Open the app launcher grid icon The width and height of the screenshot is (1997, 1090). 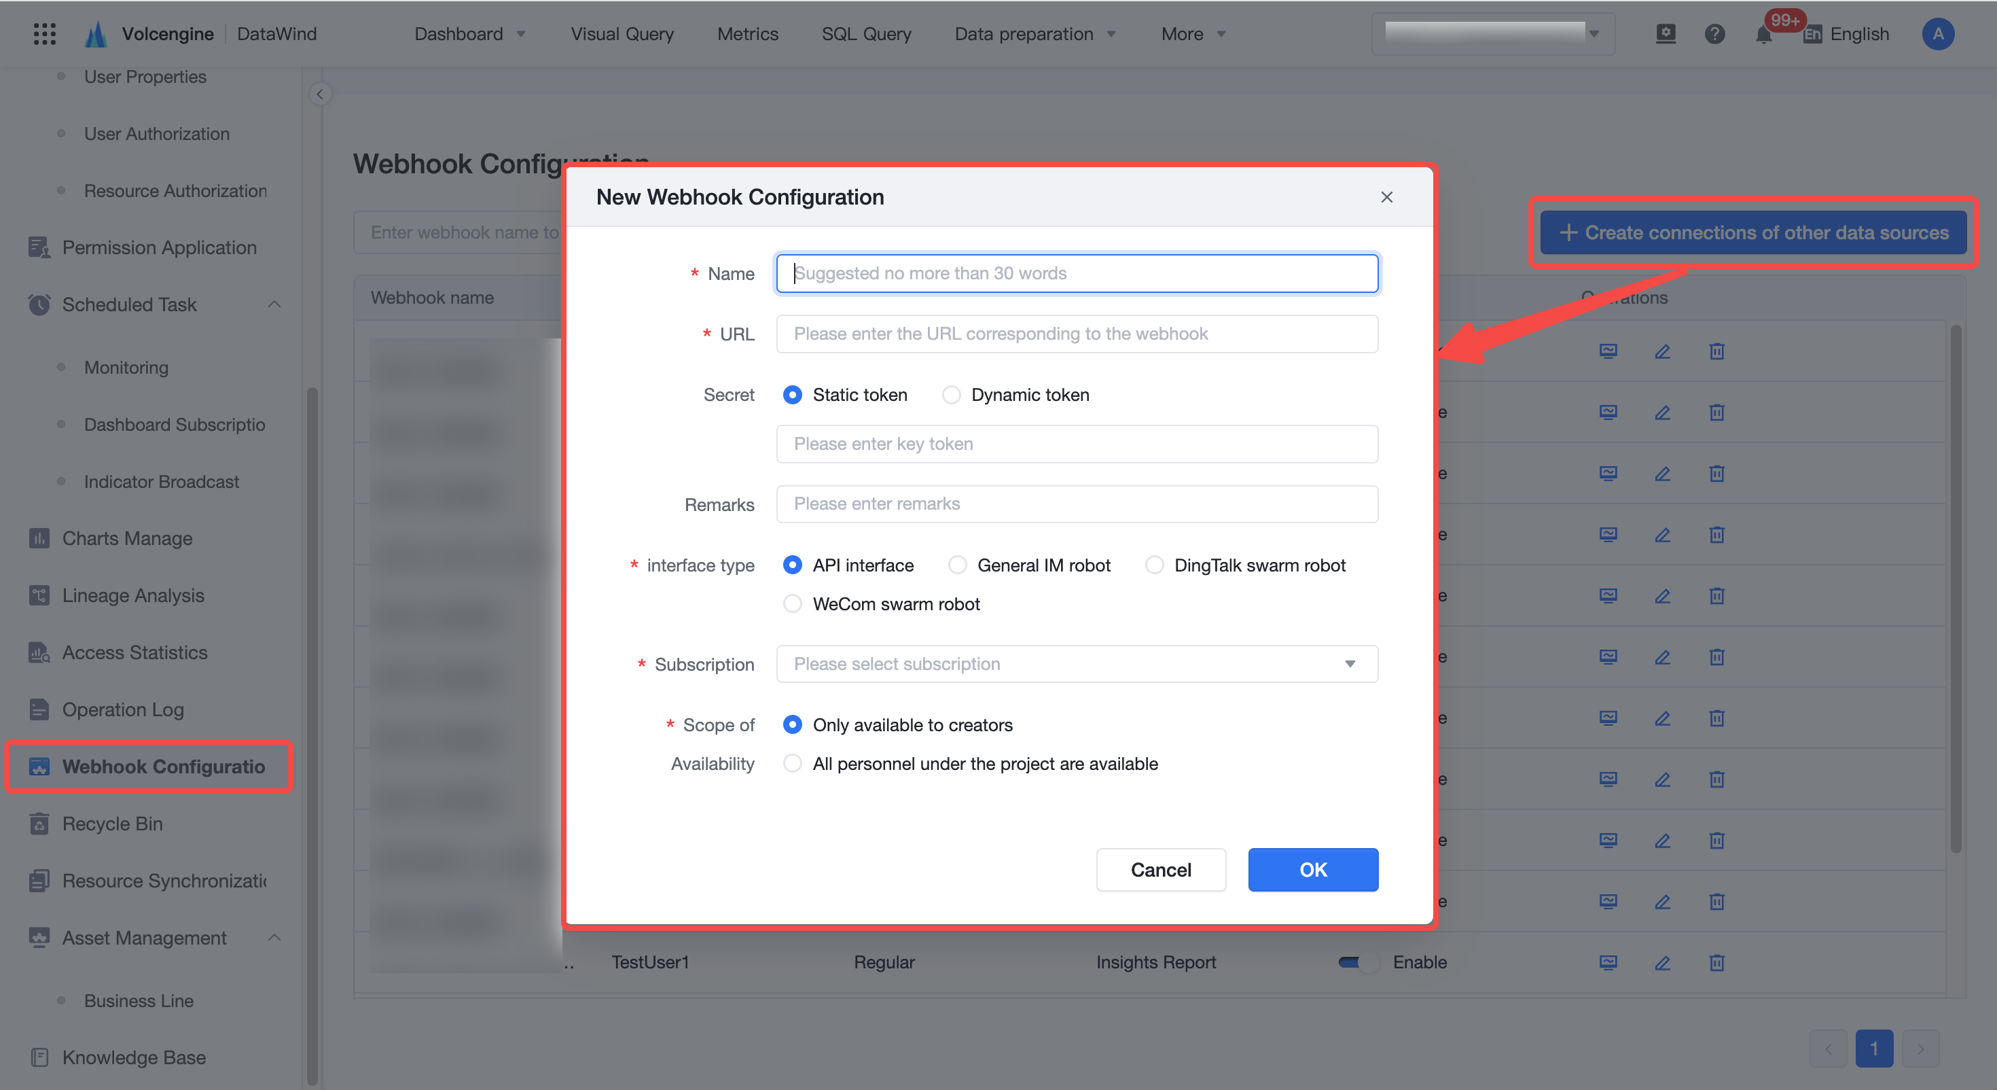(x=45, y=33)
